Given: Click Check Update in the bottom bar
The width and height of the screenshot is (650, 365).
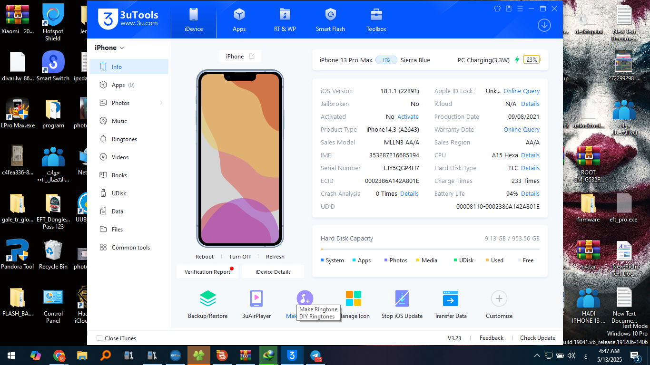Looking at the screenshot, I should coord(538,338).
